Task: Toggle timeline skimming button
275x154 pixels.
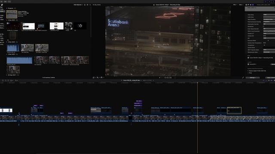Action: coord(263,80)
